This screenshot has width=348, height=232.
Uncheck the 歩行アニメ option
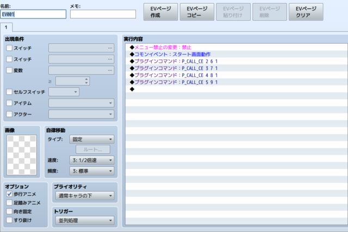(9, 194)
